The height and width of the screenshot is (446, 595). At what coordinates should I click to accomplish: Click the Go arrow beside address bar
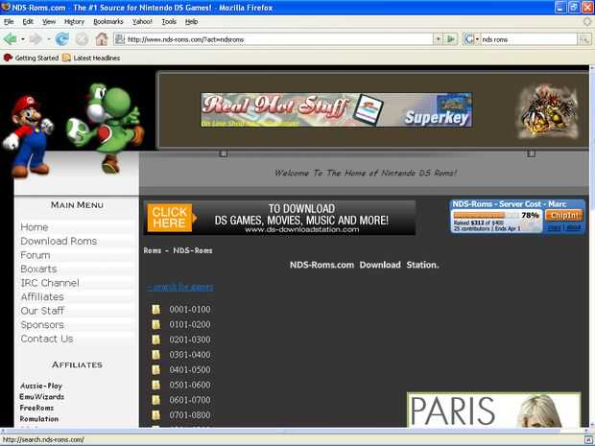tap(451, 39)
